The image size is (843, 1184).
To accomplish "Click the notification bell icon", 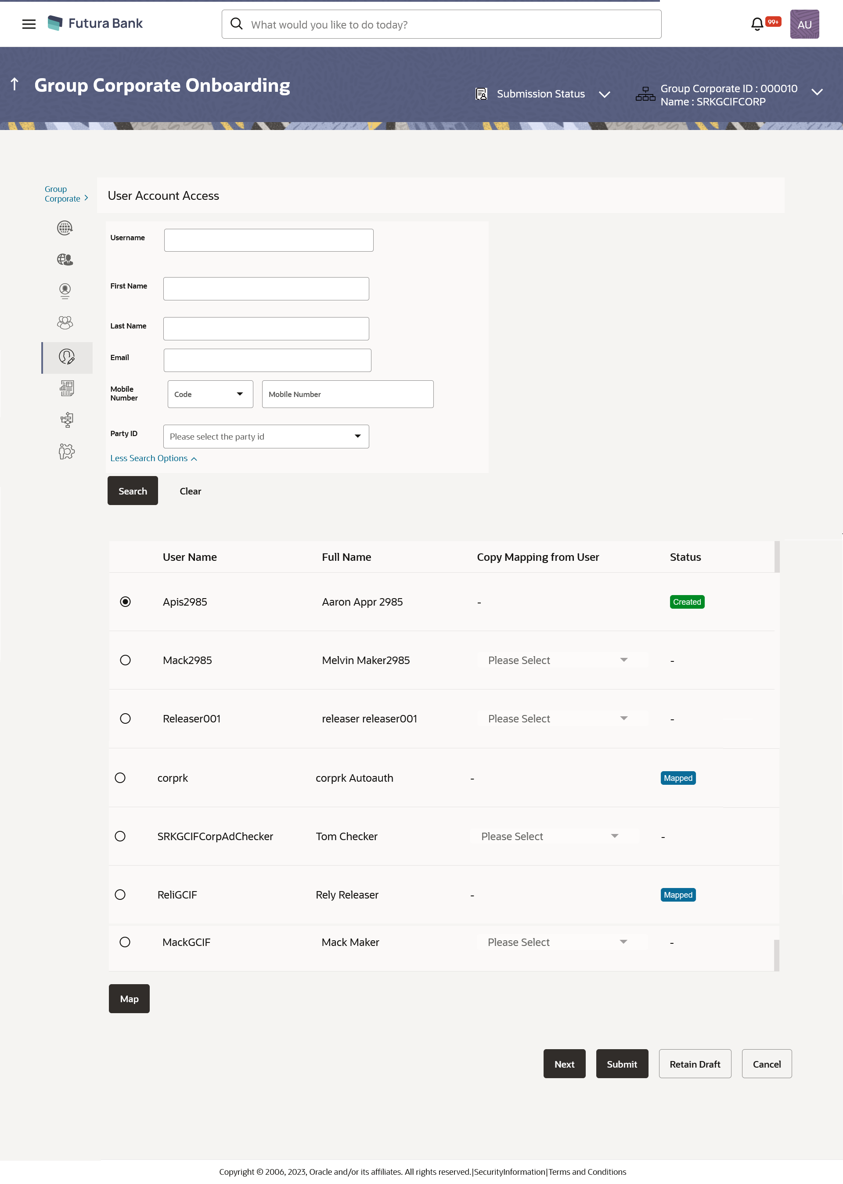I will pyautogui.click(x=757, y=24).
